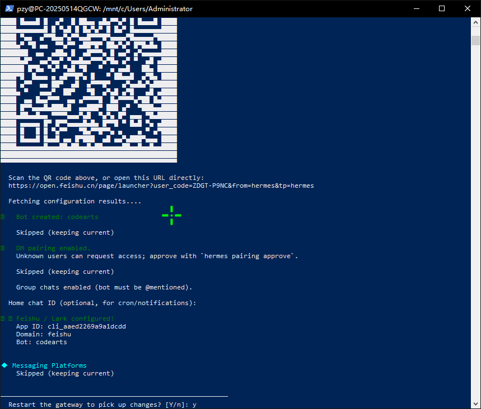Click 'Skipped (keeping current)' under Messaging Platforms
481x409 pixels.
65,373
